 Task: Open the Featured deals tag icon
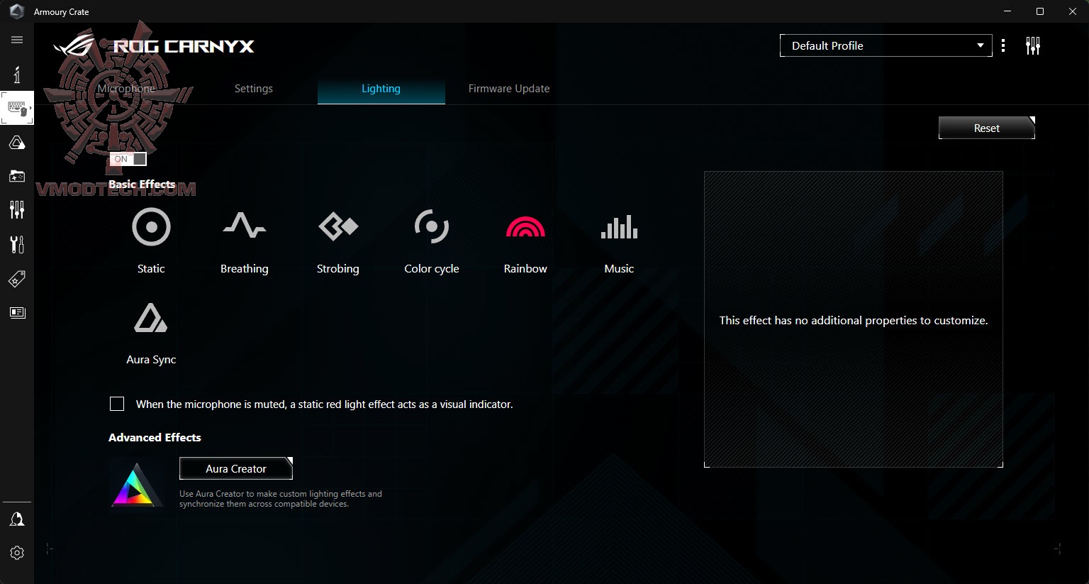pyautogui.click(x=17, y=279)
